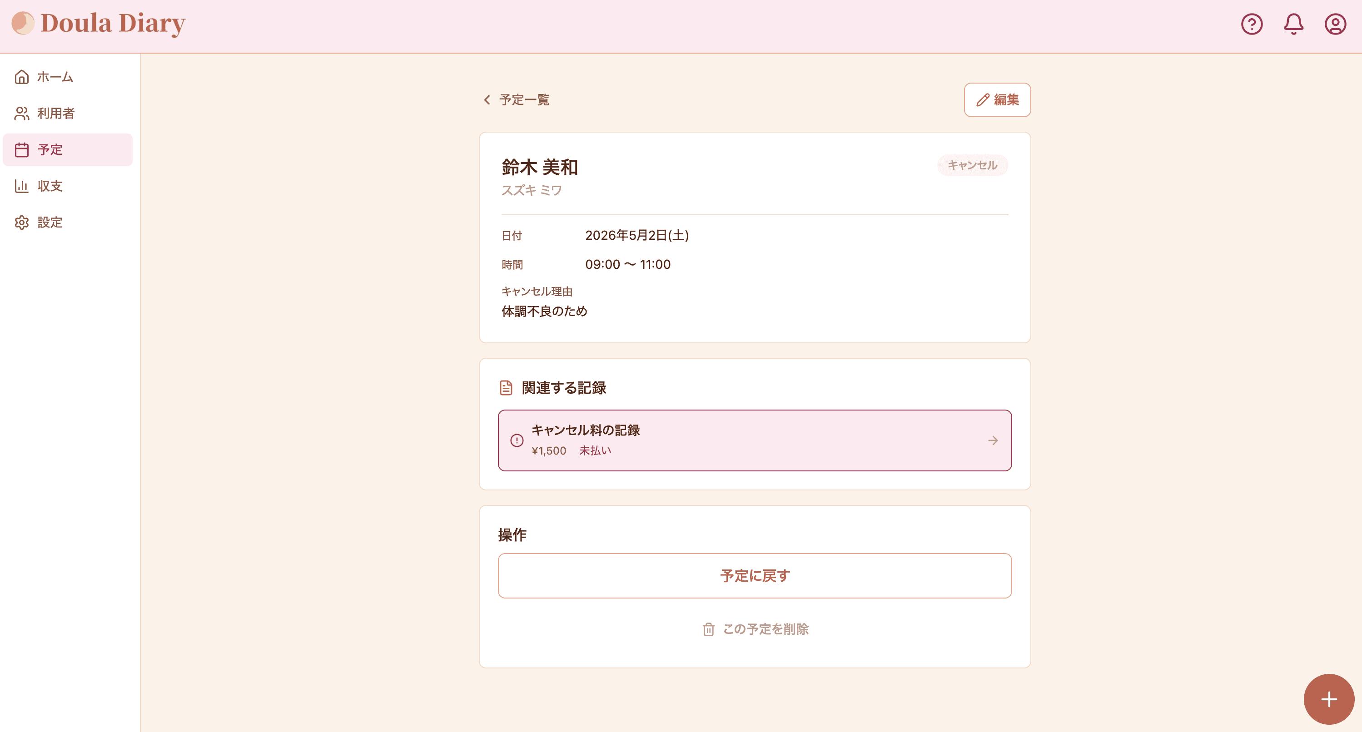Click the document icon beside 関連する記録
Image resolution: width=1362 pixels, height=732 pixels.
coord(506,387)
